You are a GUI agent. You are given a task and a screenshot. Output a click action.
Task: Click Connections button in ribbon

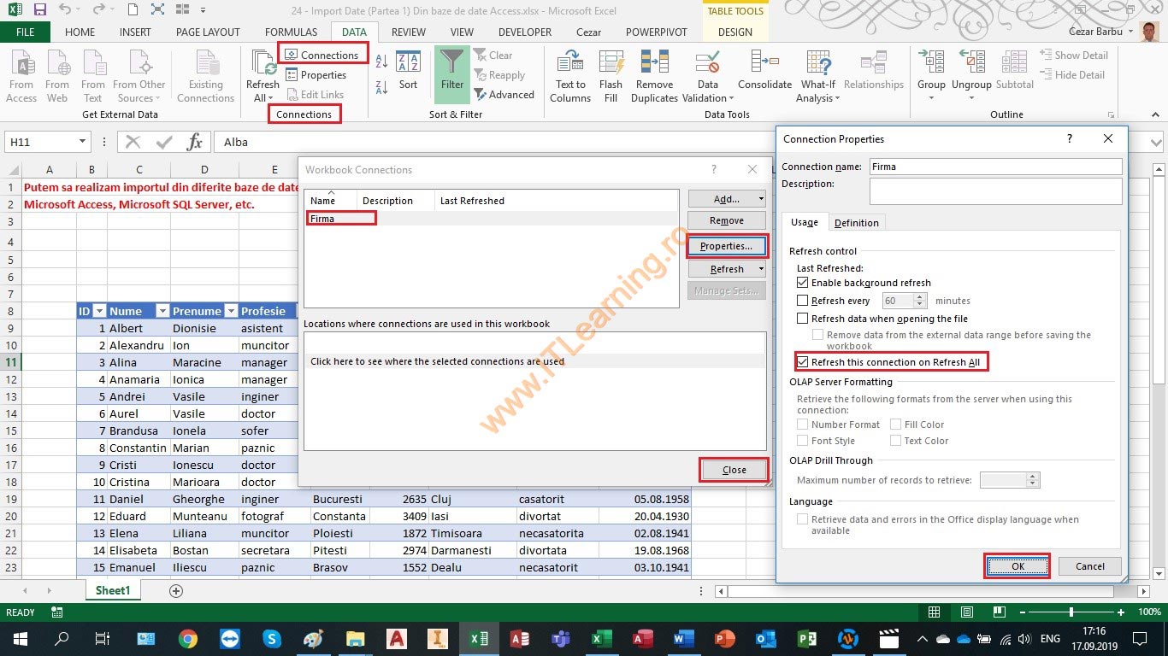(322, 55)
